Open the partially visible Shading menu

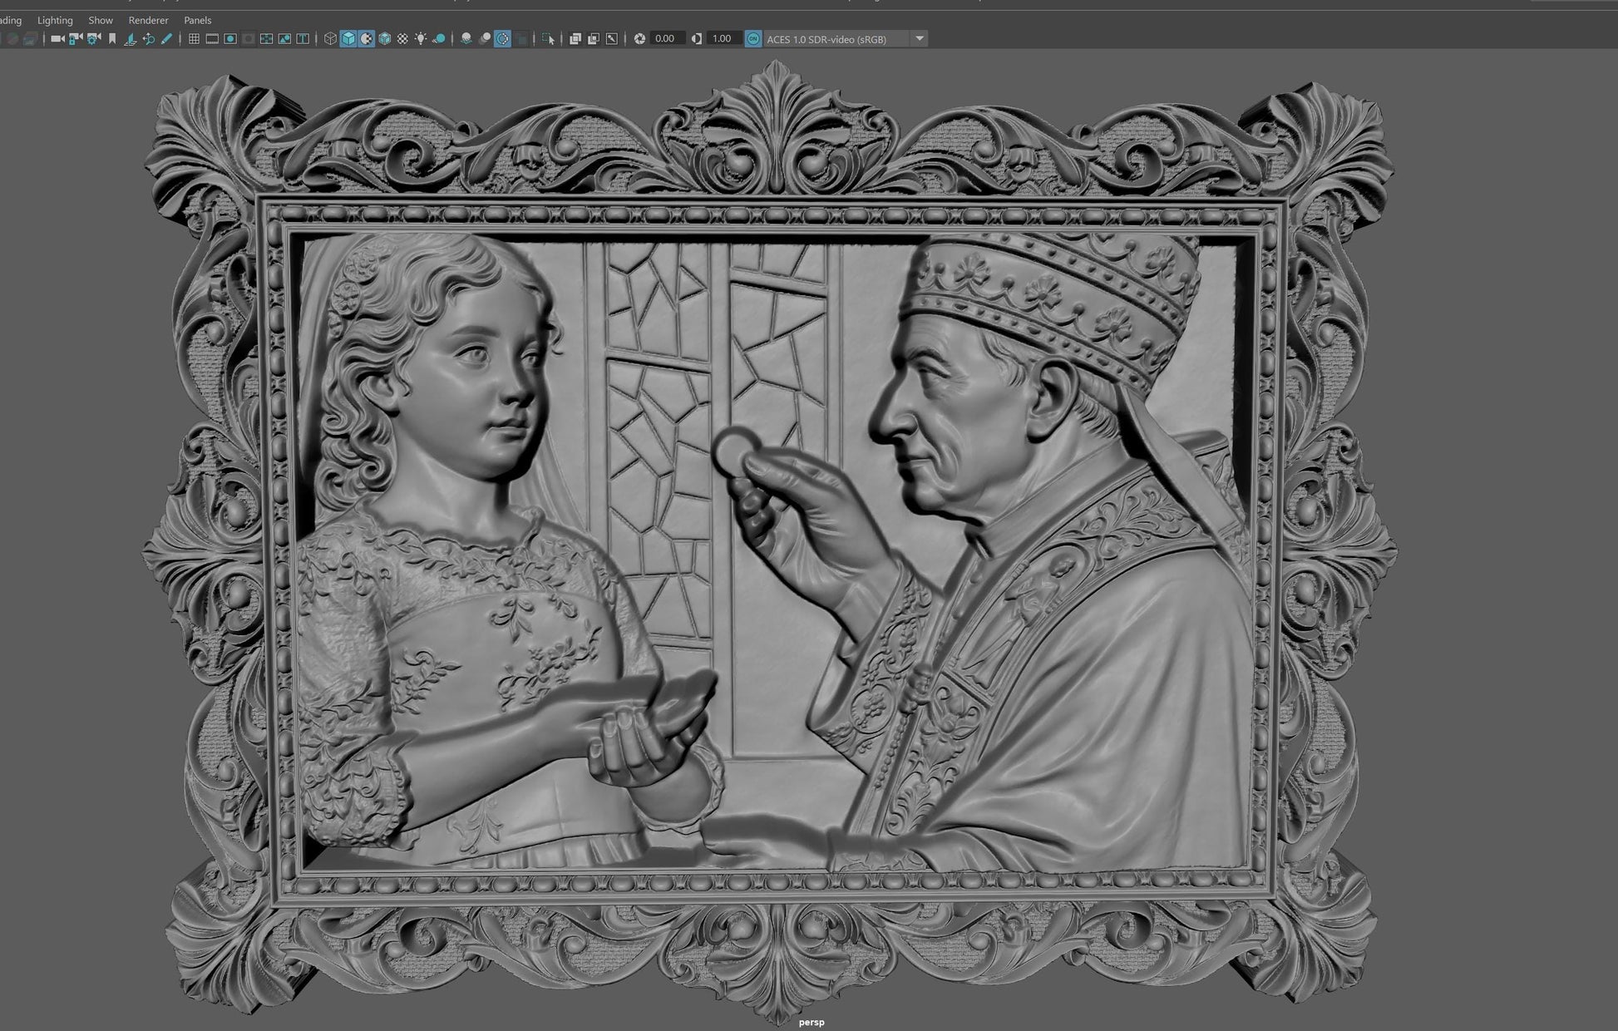[x=11, y=20]
